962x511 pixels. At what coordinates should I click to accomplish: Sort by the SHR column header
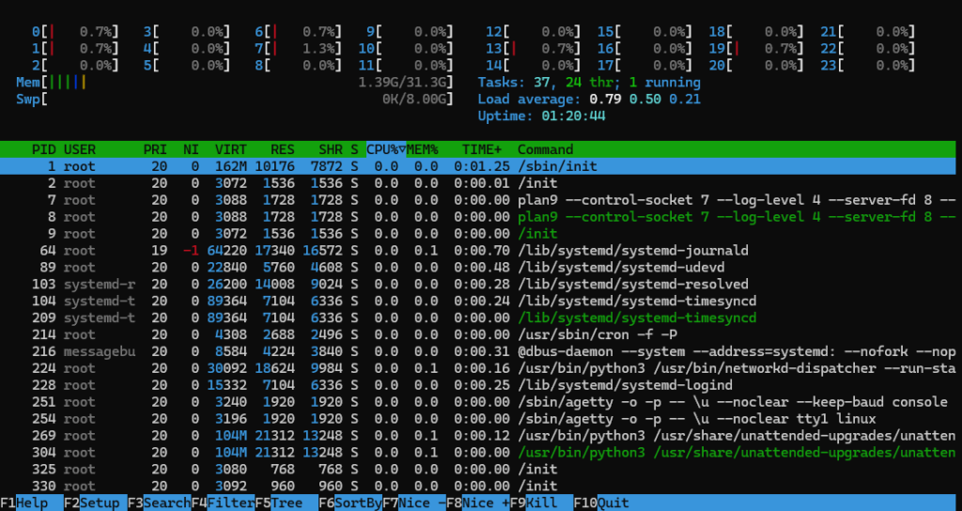click(x=330, y=149)
